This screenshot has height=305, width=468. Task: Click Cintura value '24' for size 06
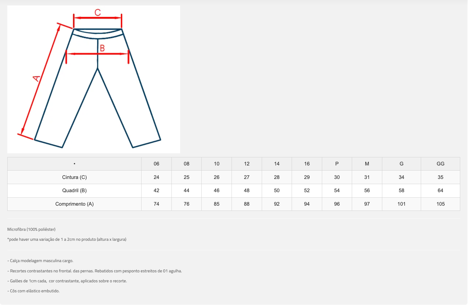pyautogui.click(x=156, y=177)
